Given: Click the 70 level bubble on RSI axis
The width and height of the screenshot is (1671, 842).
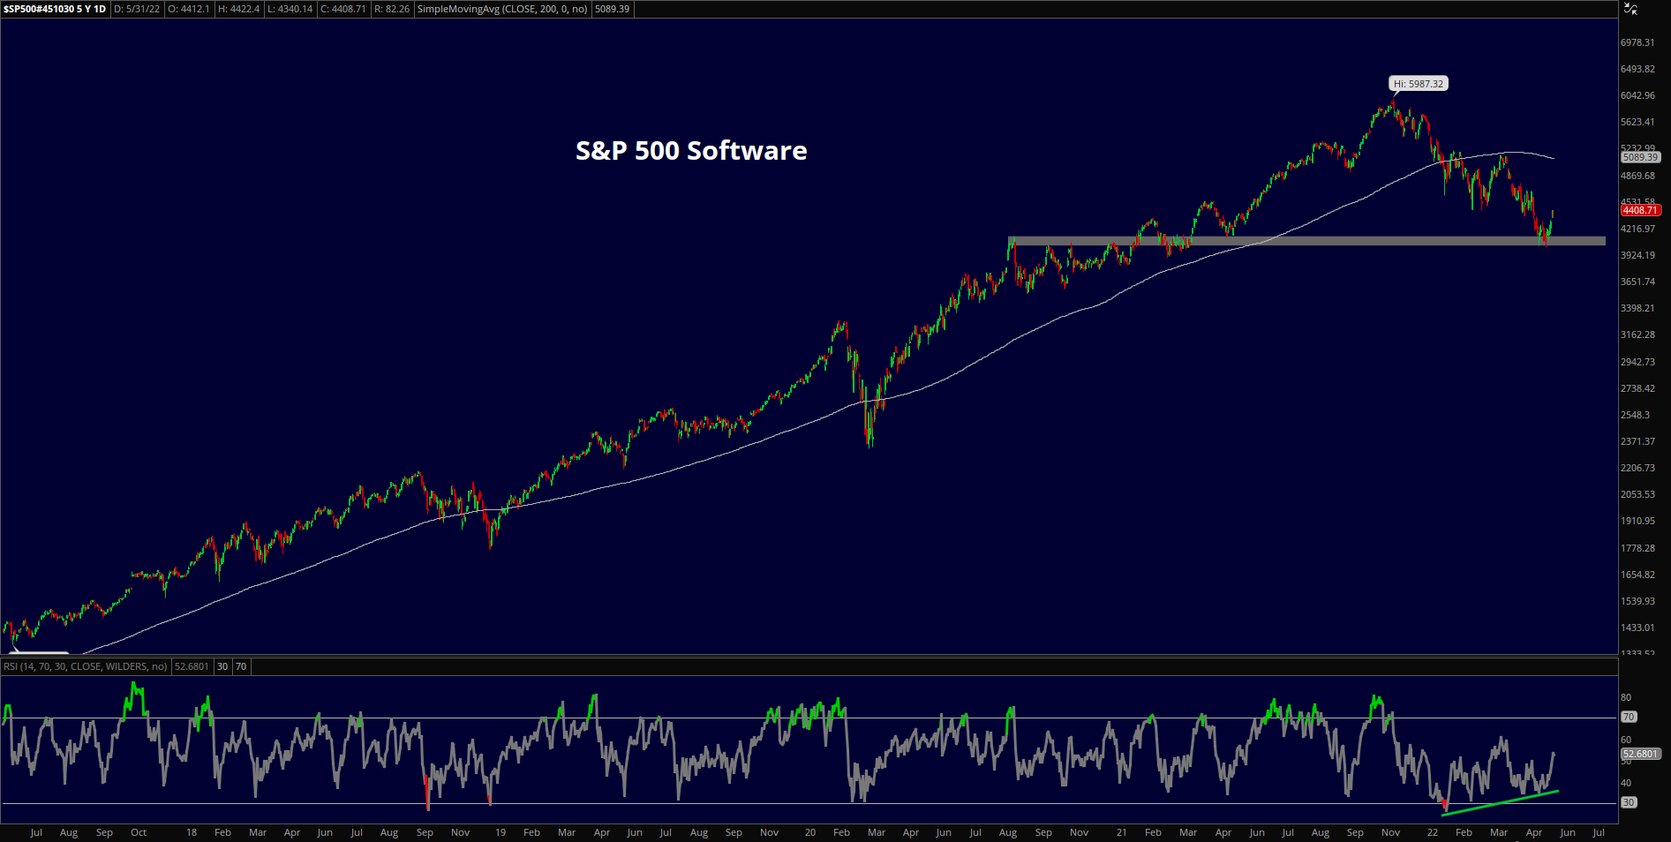Looking at the screenshot, I should 1629,717.
